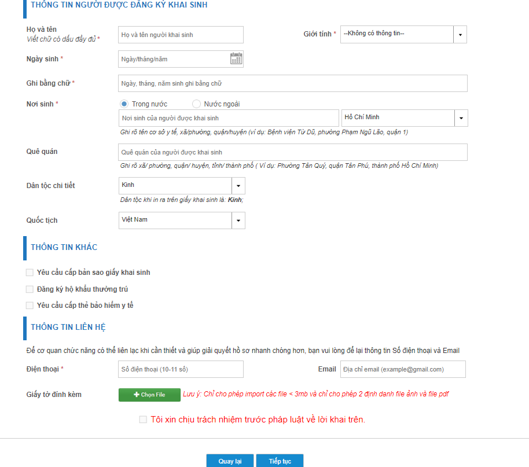Expand the Giới tính dropdown

460,35
